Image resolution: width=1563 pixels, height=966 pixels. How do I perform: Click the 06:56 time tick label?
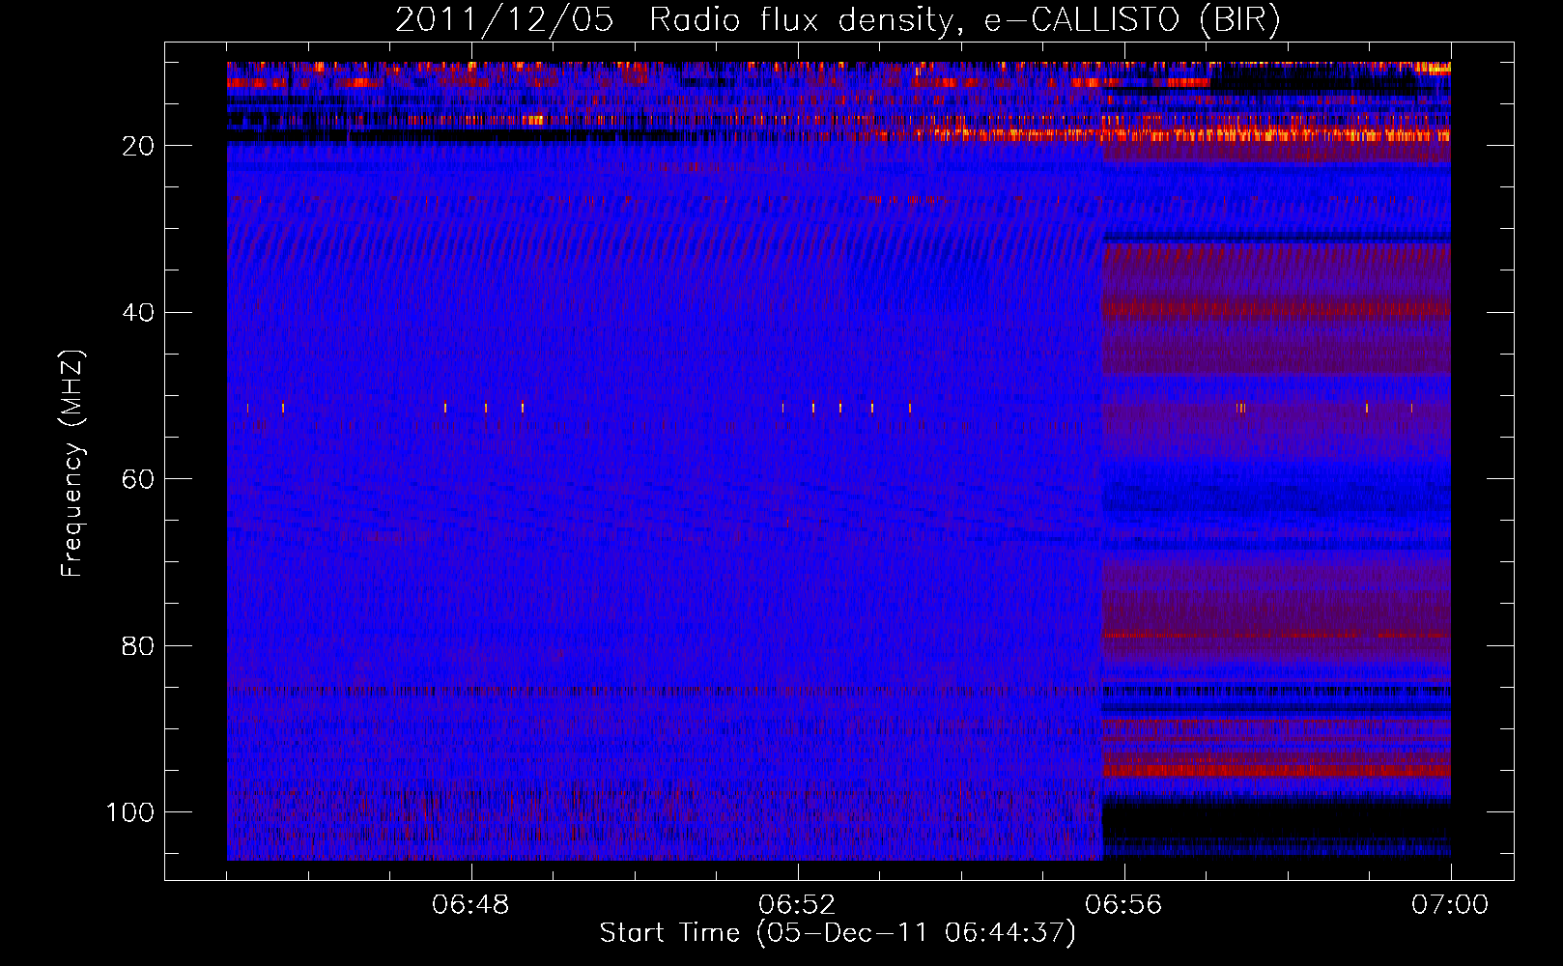pos(1124,905)
